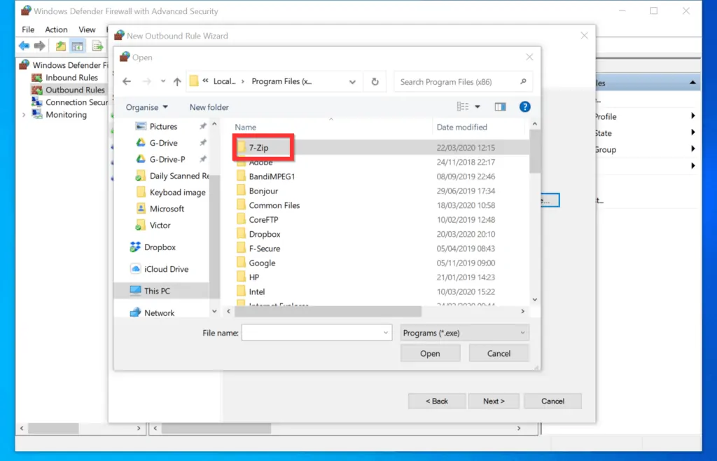The image size is (717, 461).
Task: Click the Open button
Action: 430,353
